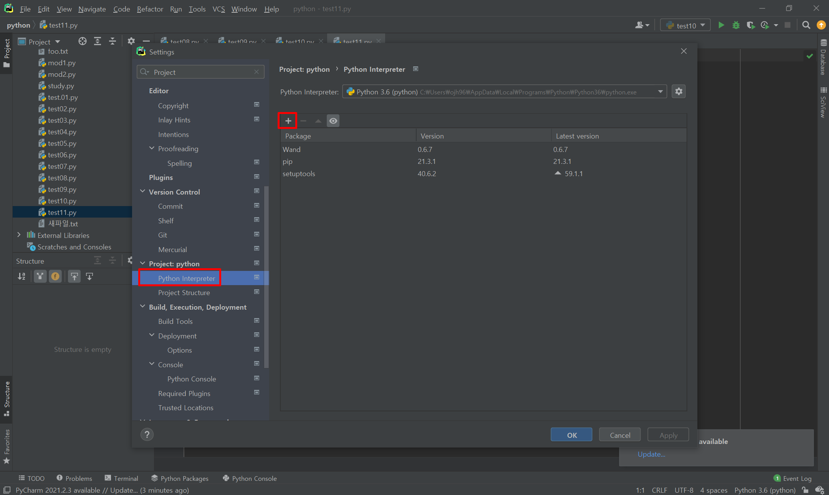Click the plus icon to install package

288,121
